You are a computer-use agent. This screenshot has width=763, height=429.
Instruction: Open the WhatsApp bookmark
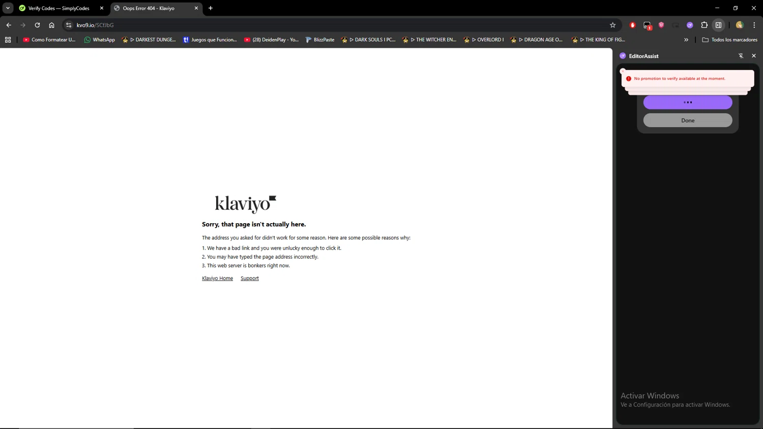[99, 40]
